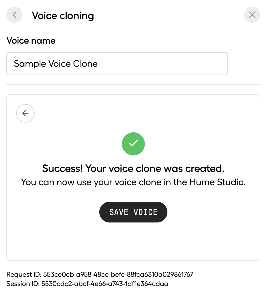This screenshot has height=295, width=267.
Task: Click the word 'Success!' in the heading
Action: click(62, 168)
